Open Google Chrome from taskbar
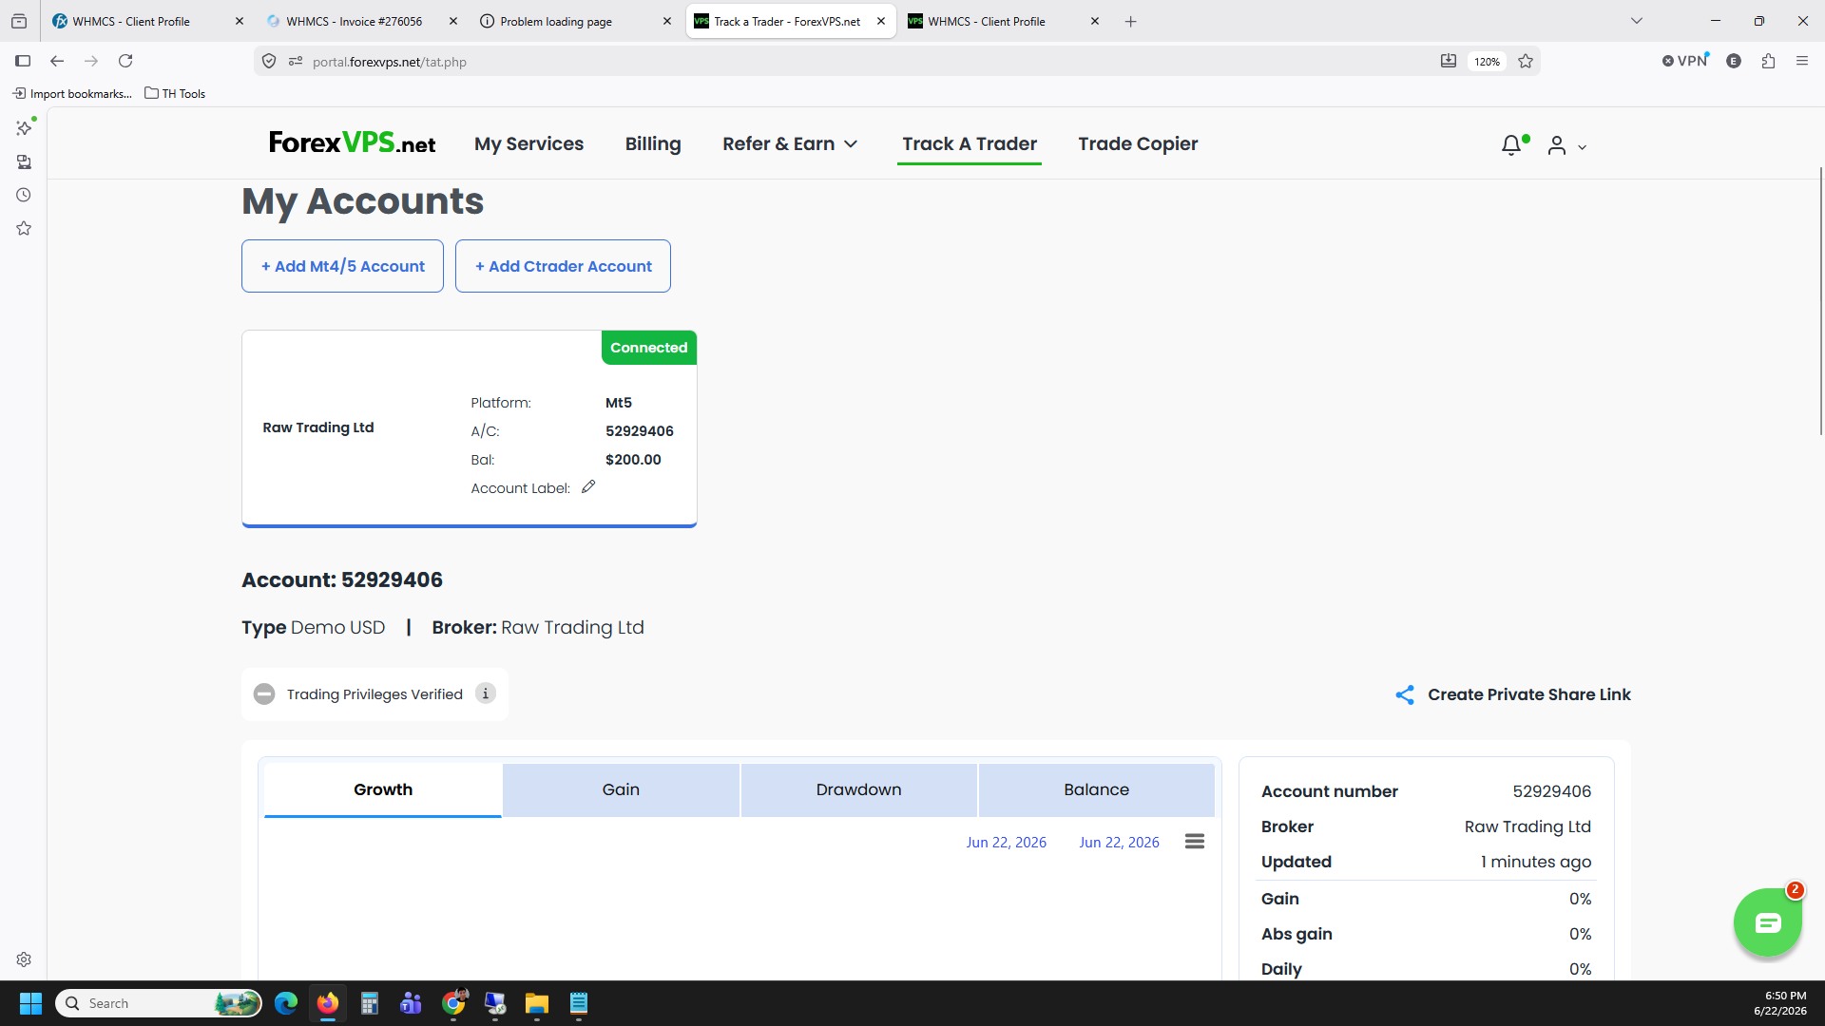1825x1026 pixels. [454, 1003]
